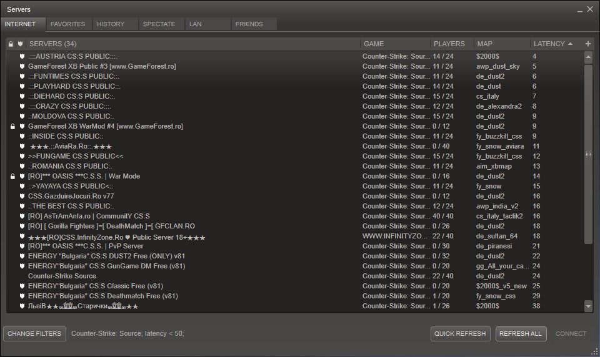
Task: Click shield icon beside MOLDOVA CS:S PUBLIC
Action: pyautogui.click(x=22, y=116)
